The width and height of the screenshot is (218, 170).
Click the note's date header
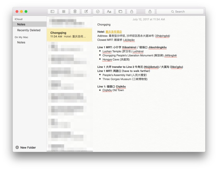(x=148, y=19)
